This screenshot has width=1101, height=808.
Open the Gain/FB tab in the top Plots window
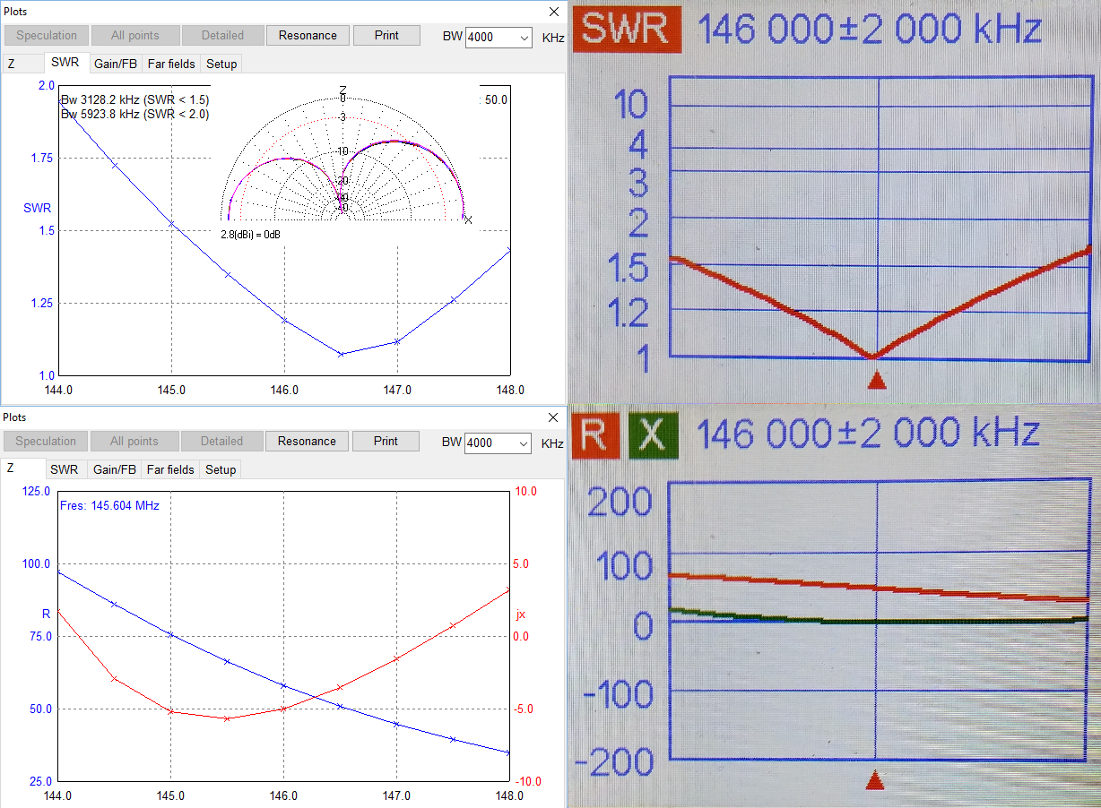coord(116,64)
